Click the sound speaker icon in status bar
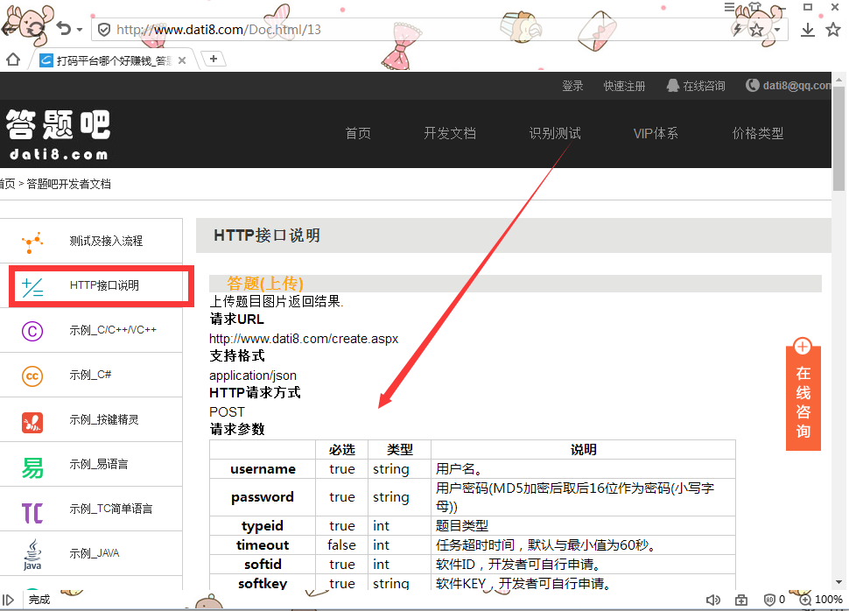Viewport: 849px width, 611px height. pos(713,600)
